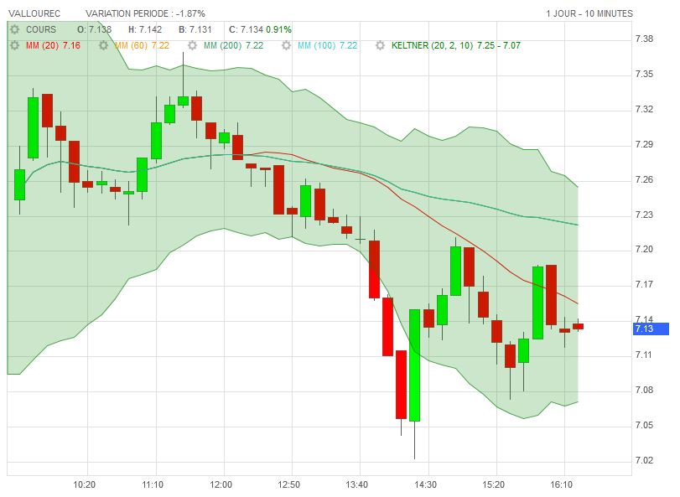
Task: Click the MM (200) 7.22 legend
Action: pyautogui.click(x=233, y=45)
